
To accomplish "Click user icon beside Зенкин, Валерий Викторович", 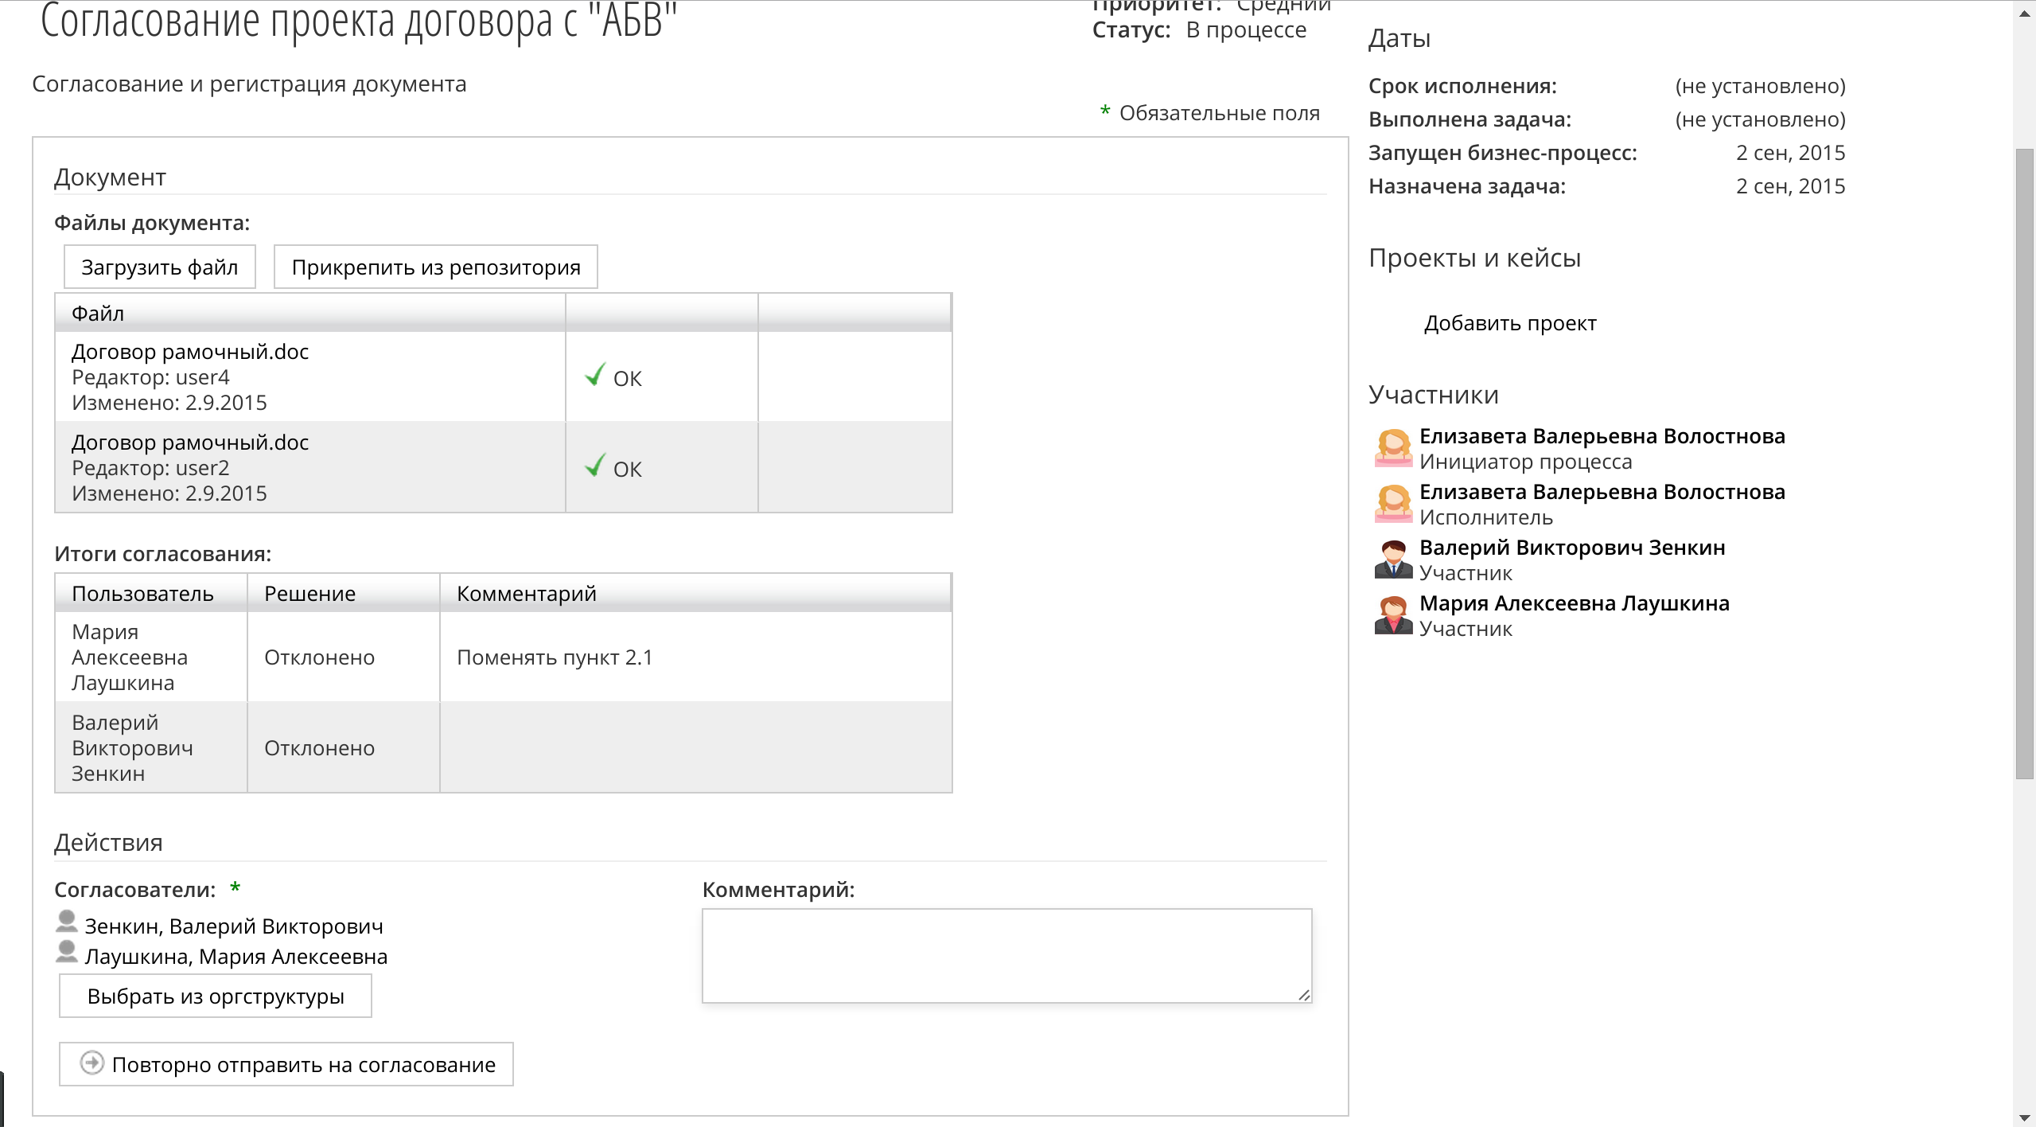I will (67, 922).
